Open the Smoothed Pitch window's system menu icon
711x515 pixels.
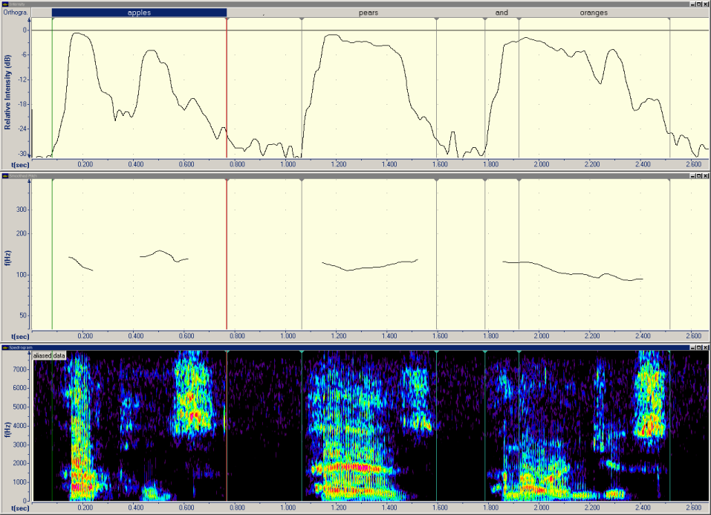[4, 176]
